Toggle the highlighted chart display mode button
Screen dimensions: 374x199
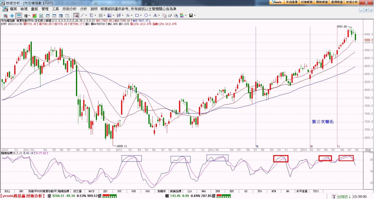coord(19,15)
